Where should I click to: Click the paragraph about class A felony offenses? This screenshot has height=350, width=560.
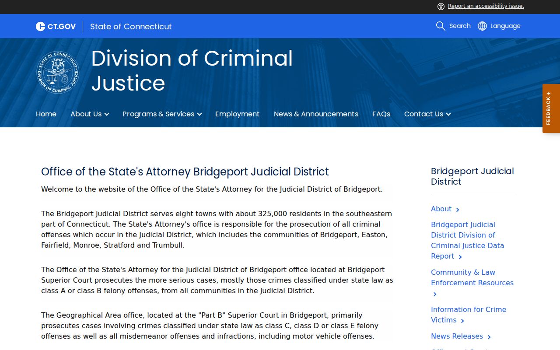pyautogui.click(x=217, y=280)
